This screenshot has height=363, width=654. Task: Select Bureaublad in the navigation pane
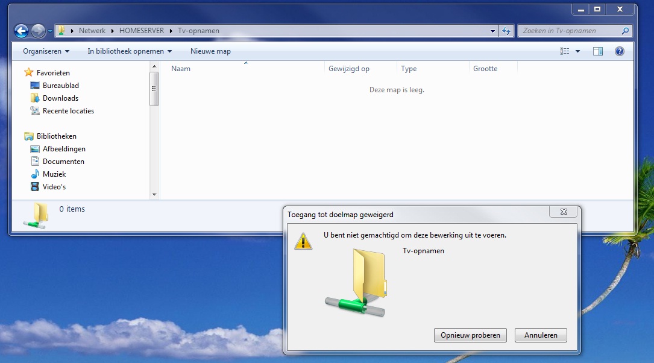(60, 86)
